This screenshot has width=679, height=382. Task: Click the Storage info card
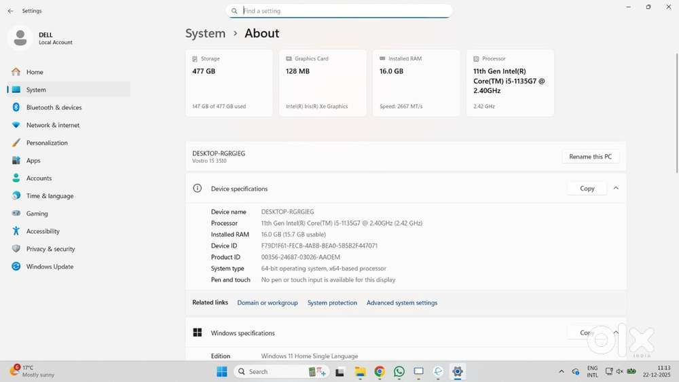coord(229,83)
